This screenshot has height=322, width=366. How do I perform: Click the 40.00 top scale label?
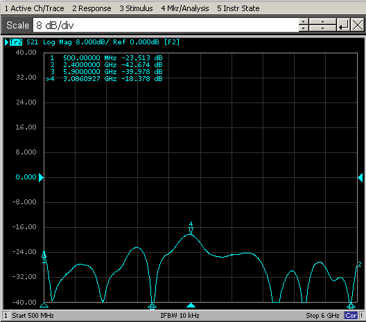pos(26,53)
